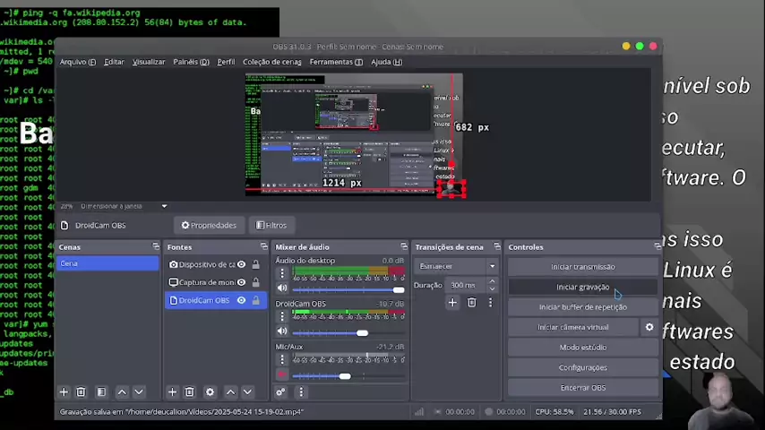Start virtual camera with Iniciar câmera virtual
The width and height of the screenshot is (765, 430).
point(573,327)
